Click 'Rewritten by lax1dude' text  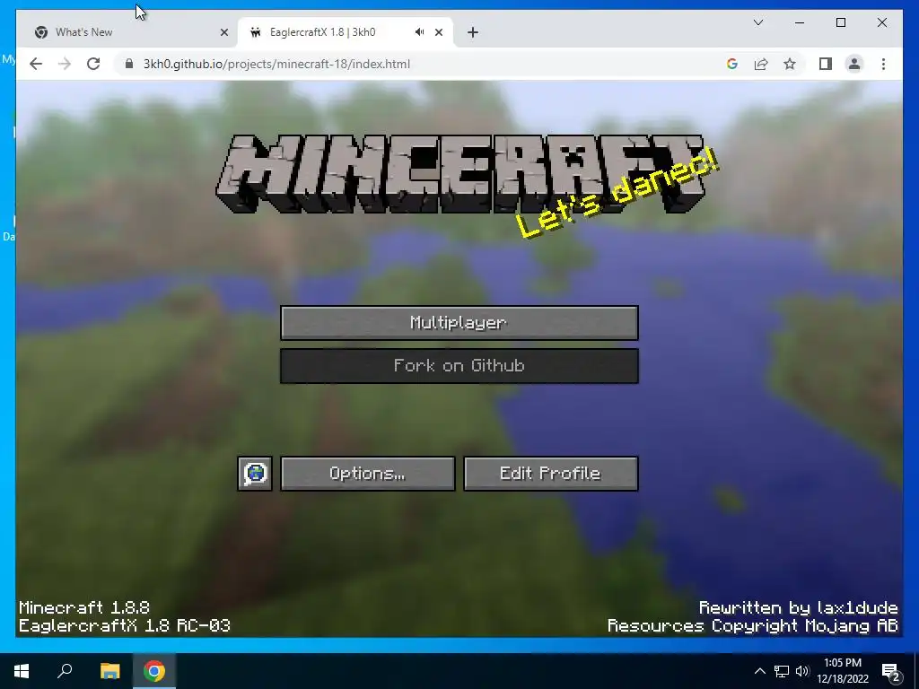[798, 607]
